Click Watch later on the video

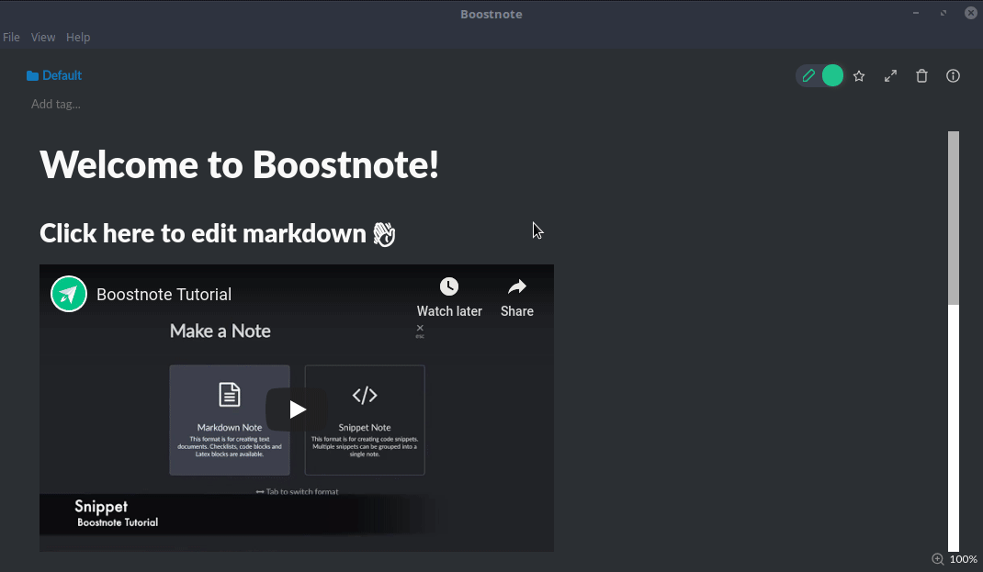coord(449,297)
